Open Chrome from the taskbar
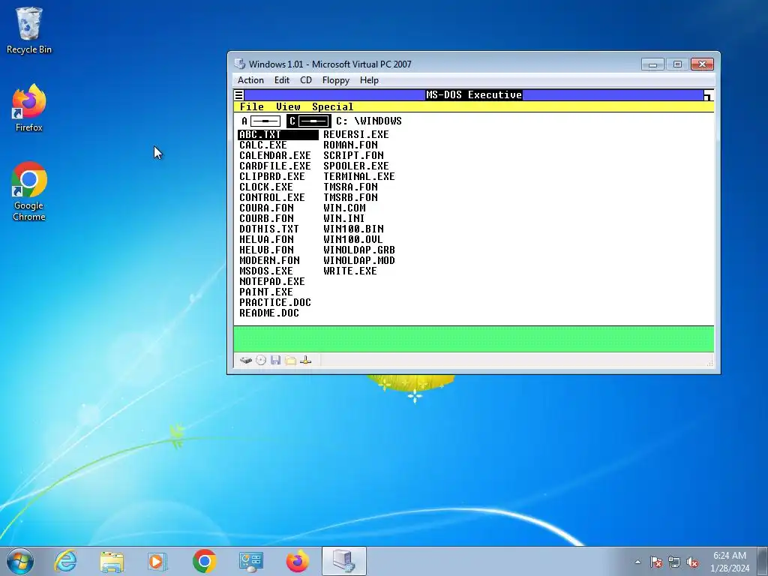768x576 pixels. 205,561
